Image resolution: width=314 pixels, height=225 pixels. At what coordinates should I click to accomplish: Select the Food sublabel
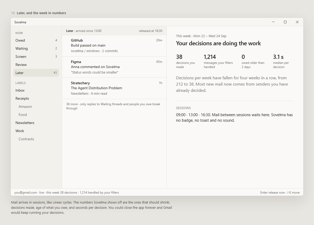pos(36,115)
